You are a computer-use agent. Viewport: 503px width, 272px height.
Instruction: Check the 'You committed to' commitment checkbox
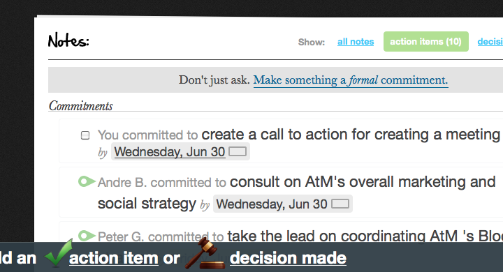pos(85,135)
